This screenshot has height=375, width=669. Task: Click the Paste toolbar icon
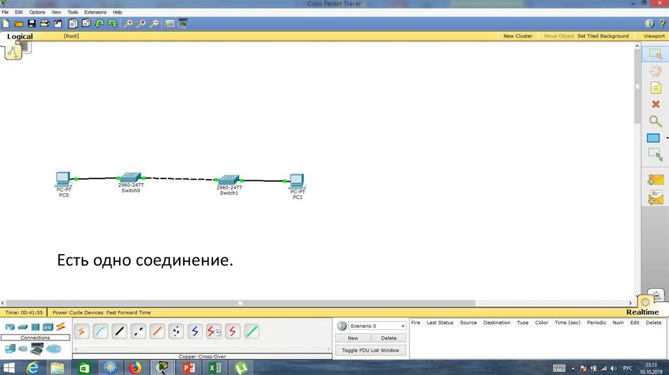(x=86, y=24)
